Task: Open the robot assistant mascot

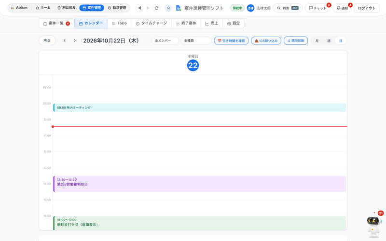Action: pyautogui.click(x=373, y=225)
